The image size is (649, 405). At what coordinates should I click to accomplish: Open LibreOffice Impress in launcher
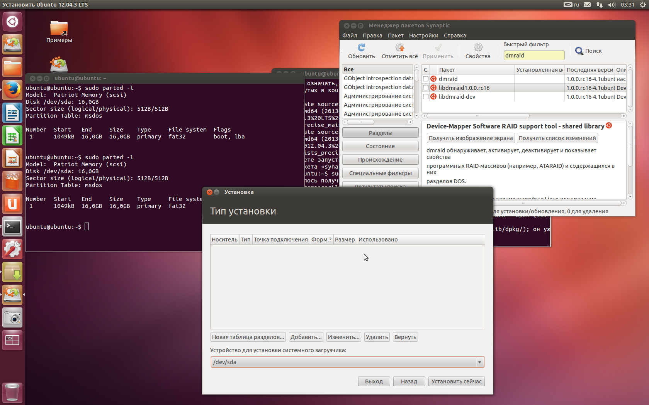coord(12,158)
